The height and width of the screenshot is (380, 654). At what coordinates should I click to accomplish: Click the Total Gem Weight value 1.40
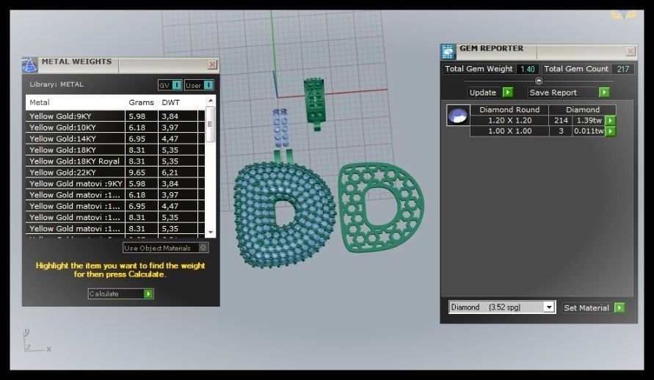pos(528,69)
